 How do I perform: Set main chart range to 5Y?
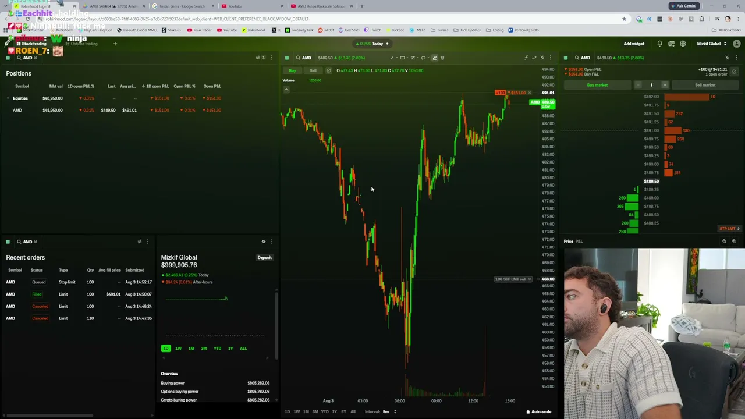pos(343,411)
